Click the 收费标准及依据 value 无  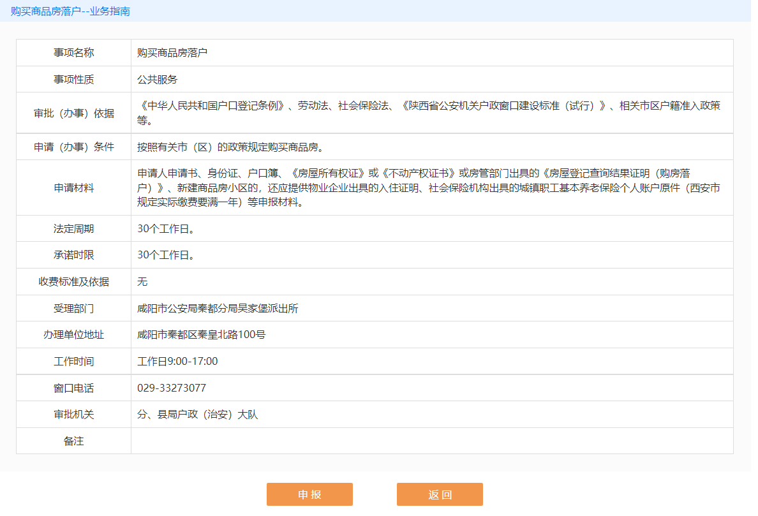(142, 282)
